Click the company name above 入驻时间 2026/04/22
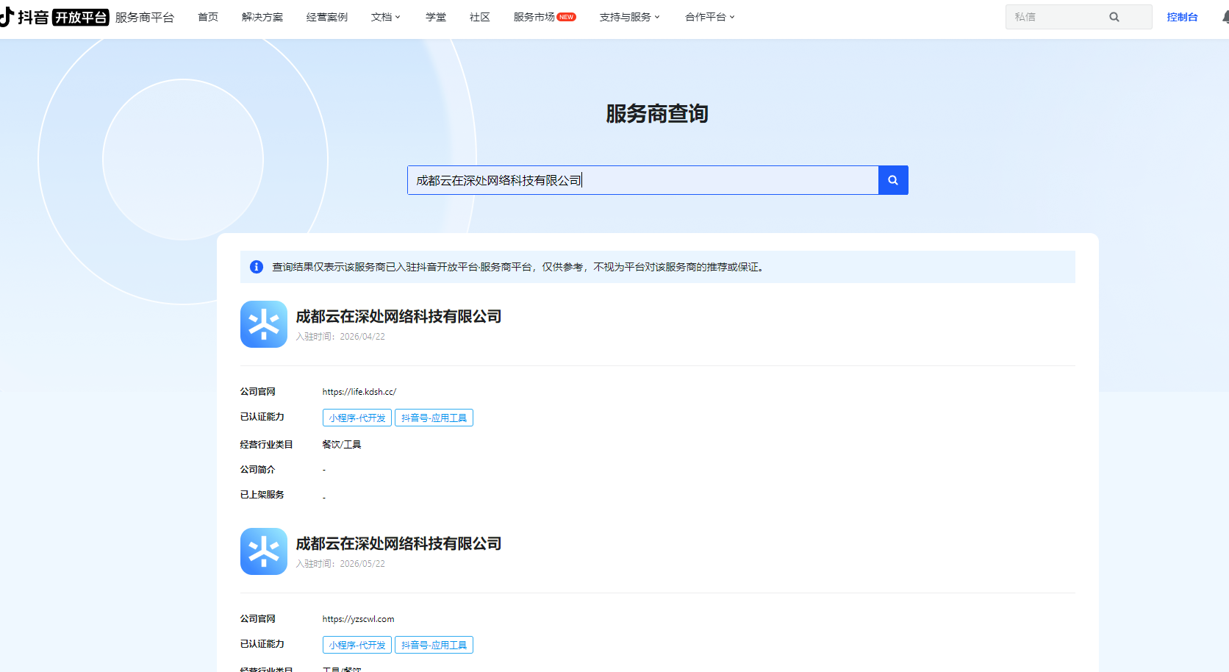The image size is (1229, 672). pyautogui.click(x=399, y=316)
